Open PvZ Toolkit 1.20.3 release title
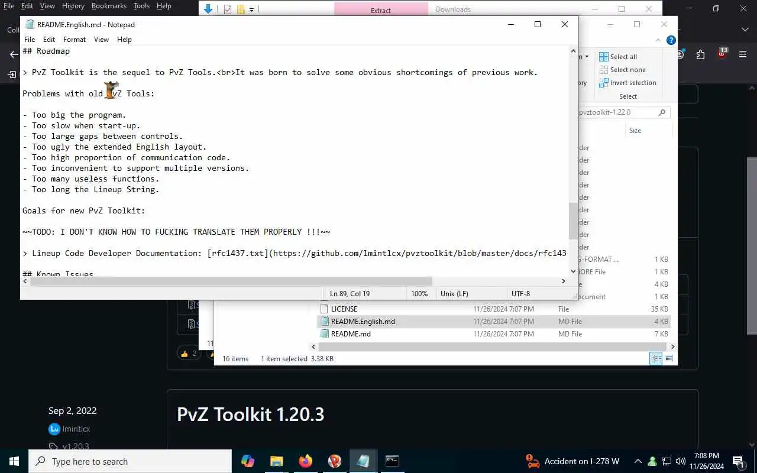The height and width of the screenshot is (473, 757). [x=251, y=414]
